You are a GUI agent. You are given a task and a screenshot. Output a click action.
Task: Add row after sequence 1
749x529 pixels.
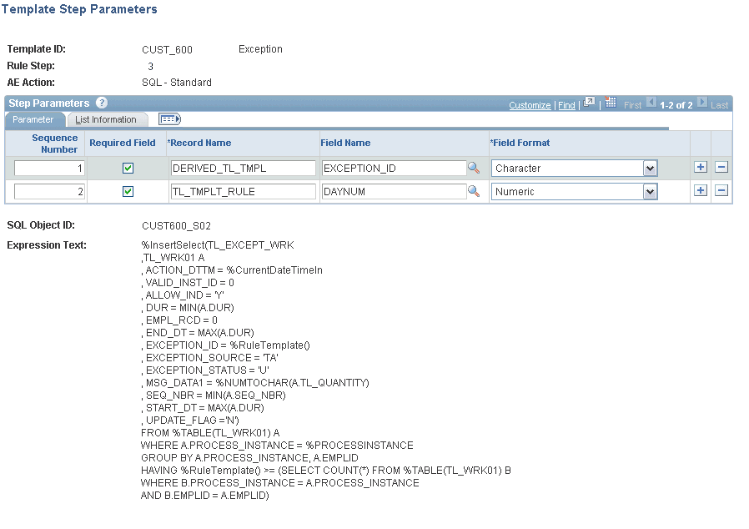pos(701,167)
